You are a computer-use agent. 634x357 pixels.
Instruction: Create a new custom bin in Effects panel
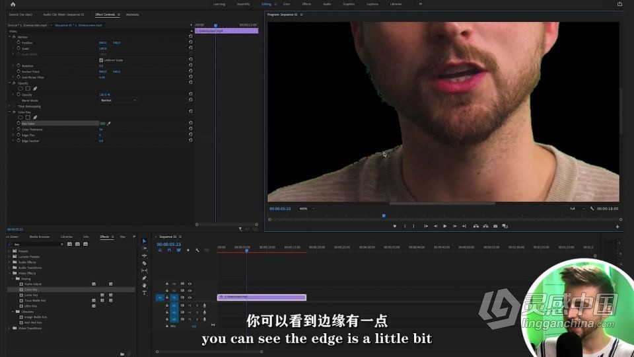click(x=122, y=354)
